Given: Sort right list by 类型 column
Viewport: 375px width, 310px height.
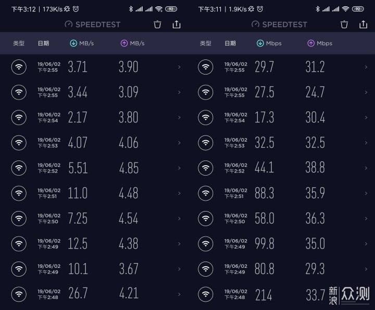Looking at the screenshot, I should pos(206,43).
